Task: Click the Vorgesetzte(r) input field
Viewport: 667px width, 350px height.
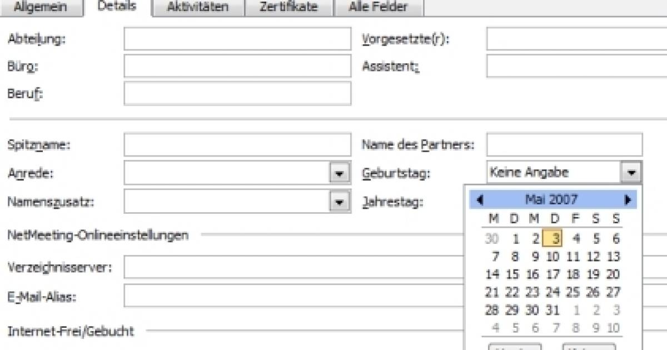Action: pos(576,39)
